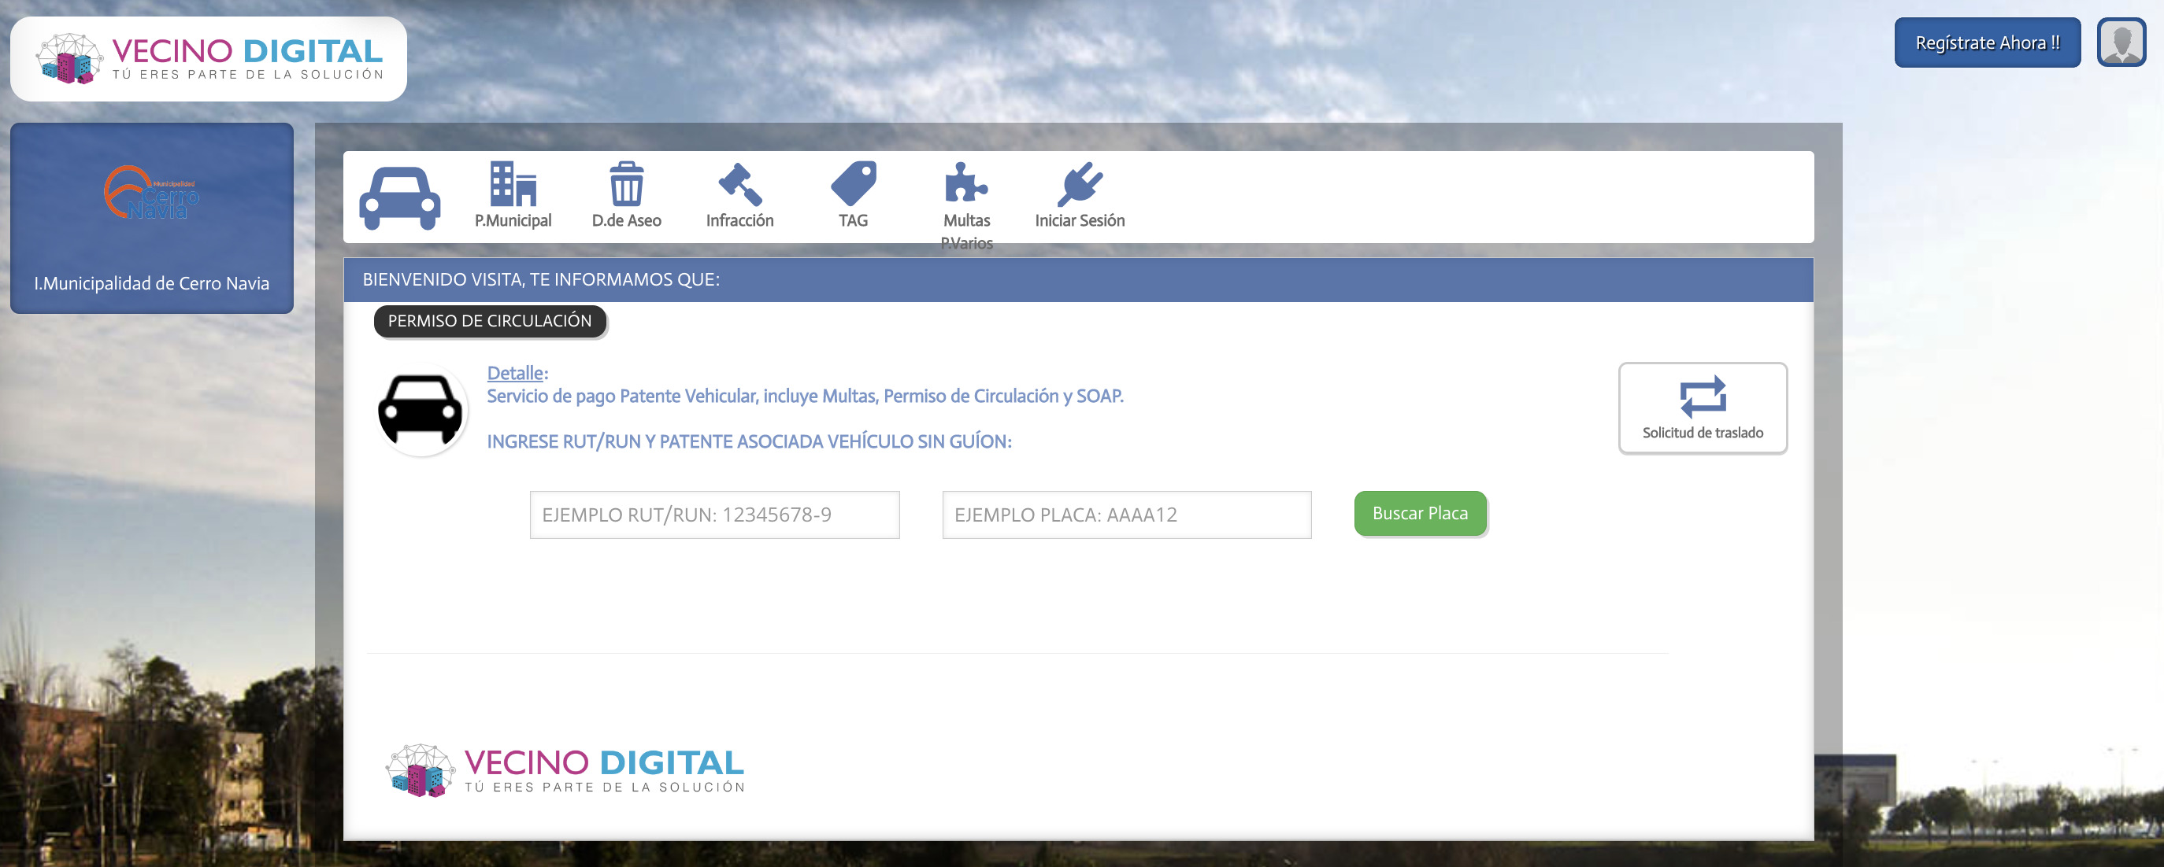Select the D.de Aseo trash icon
Screen dimensions: 2164x867
[x=626, y=185]
